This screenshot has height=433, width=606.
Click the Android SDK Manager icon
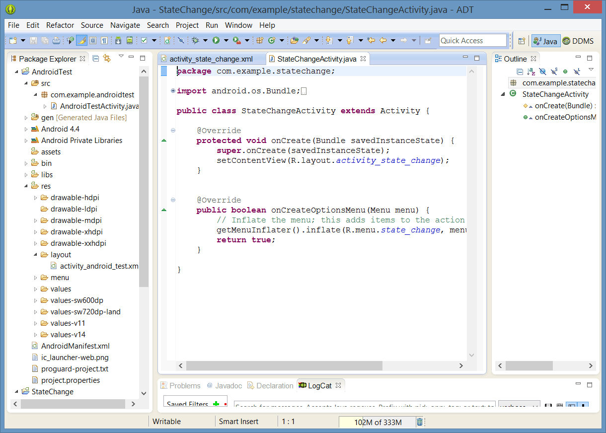point(118,41)
